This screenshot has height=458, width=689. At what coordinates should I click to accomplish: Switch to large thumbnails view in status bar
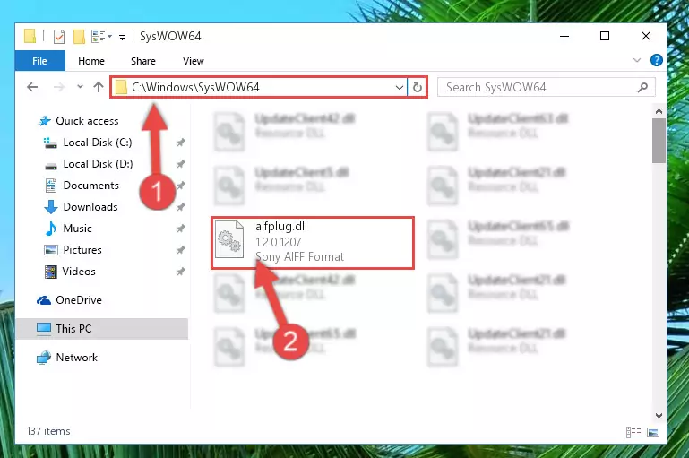point(653,433)
